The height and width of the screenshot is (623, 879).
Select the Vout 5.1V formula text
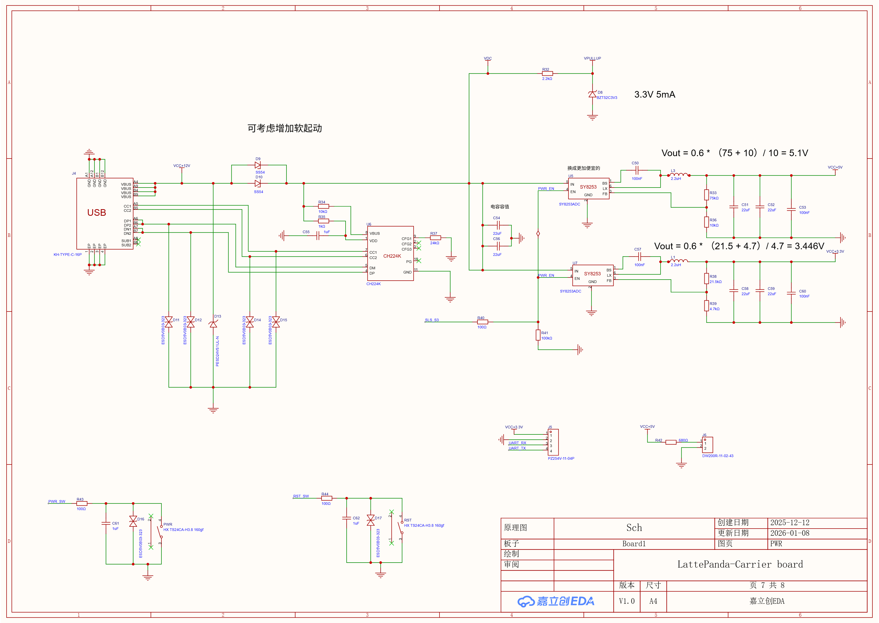(x=735, y=153)
